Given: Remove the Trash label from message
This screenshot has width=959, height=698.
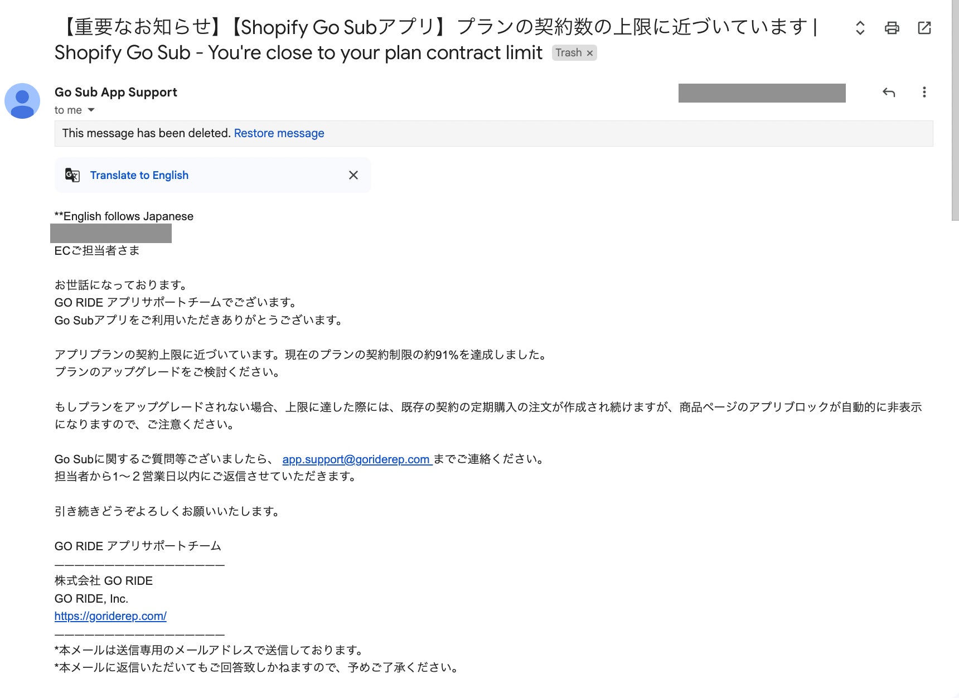Looking at the screenshot, I should 590,53.
